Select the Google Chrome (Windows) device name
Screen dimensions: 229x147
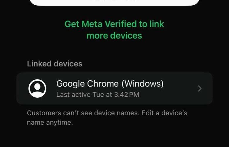[x=110, y=84]
